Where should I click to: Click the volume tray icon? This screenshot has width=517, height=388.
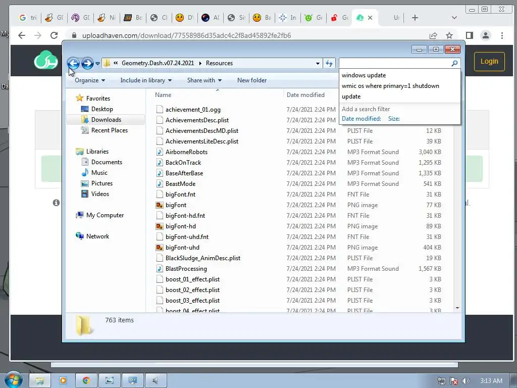point(466,381)
